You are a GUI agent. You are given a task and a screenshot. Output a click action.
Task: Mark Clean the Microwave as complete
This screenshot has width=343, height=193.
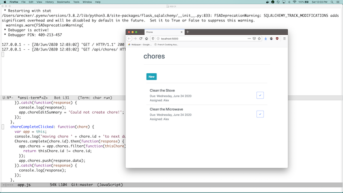pos(260,114)
